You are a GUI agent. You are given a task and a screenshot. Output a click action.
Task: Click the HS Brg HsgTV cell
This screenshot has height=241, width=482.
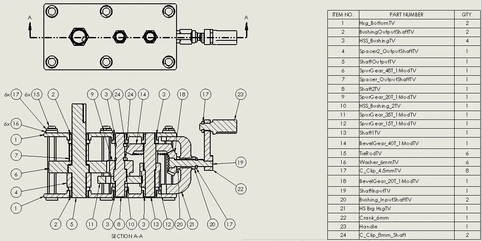click(407, 209)
